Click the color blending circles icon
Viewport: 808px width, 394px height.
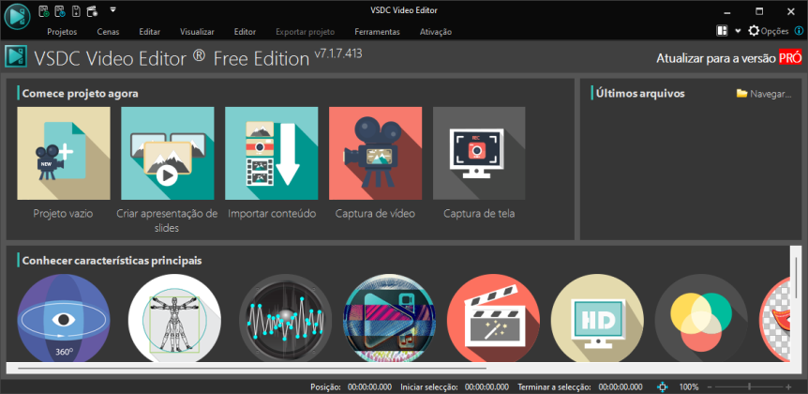tap(701, 318)
